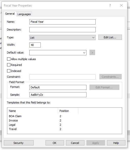Click the Name field containing Fiscal Year

point(62,22)
